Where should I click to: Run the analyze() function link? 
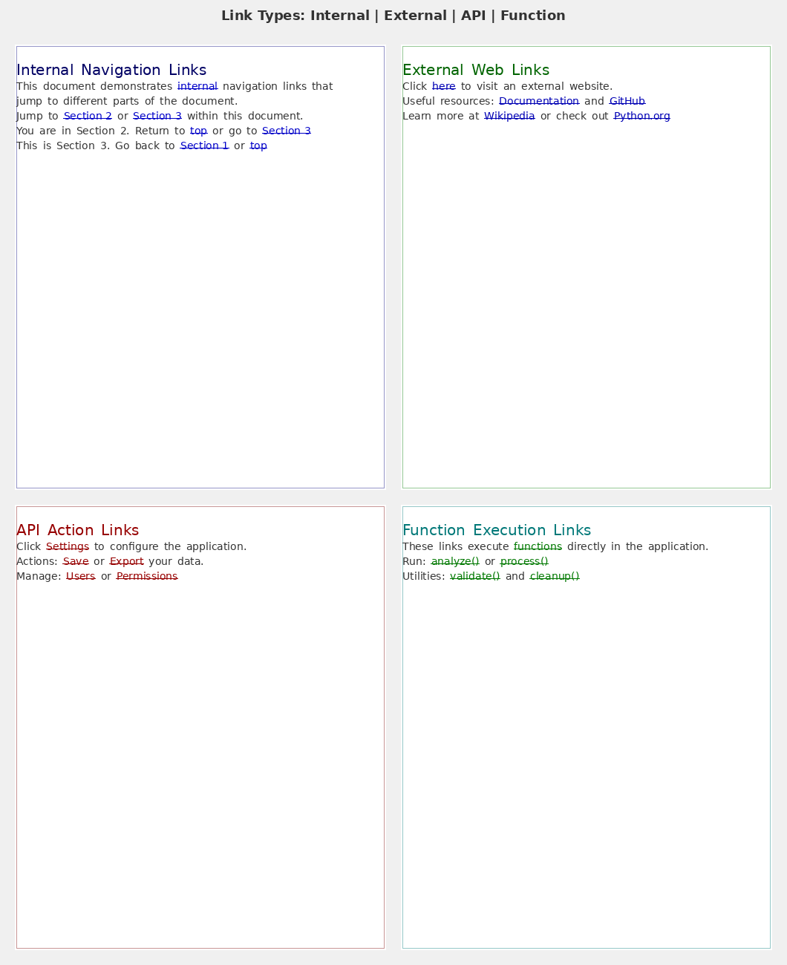[456, 561]
